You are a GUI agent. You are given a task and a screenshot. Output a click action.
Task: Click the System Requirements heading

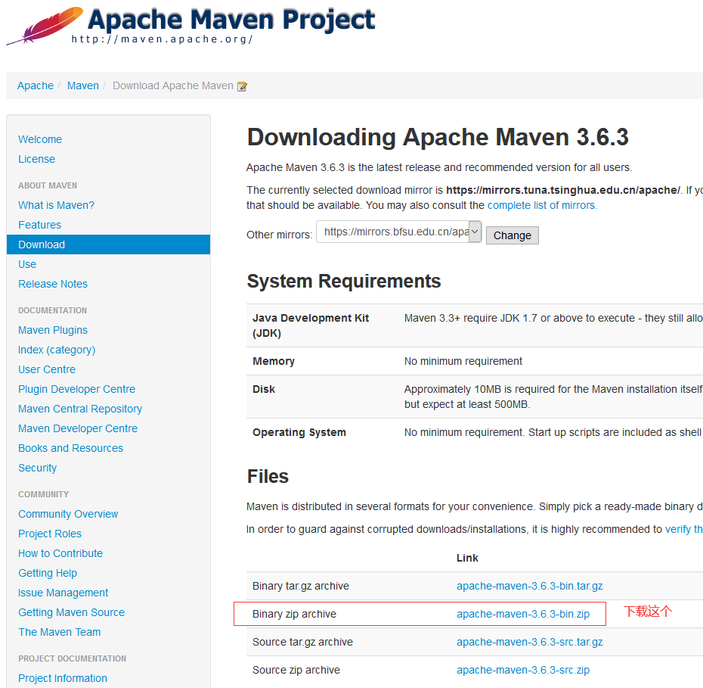pyautogui.click(x=344, y=282)
